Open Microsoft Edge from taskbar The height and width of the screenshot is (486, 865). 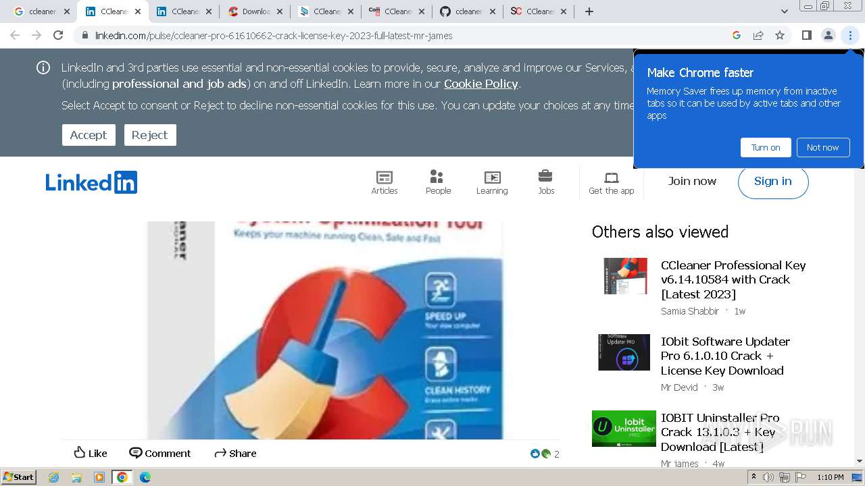(145, 477)
